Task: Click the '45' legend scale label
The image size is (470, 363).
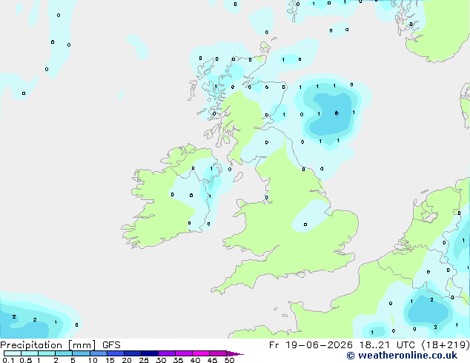Action: pos(212,360)
